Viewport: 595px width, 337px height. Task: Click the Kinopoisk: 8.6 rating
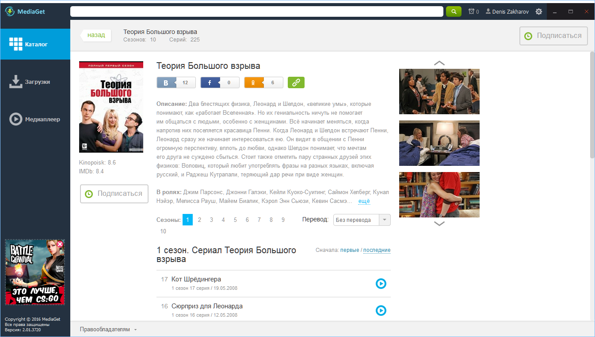[x=97, y=163]
